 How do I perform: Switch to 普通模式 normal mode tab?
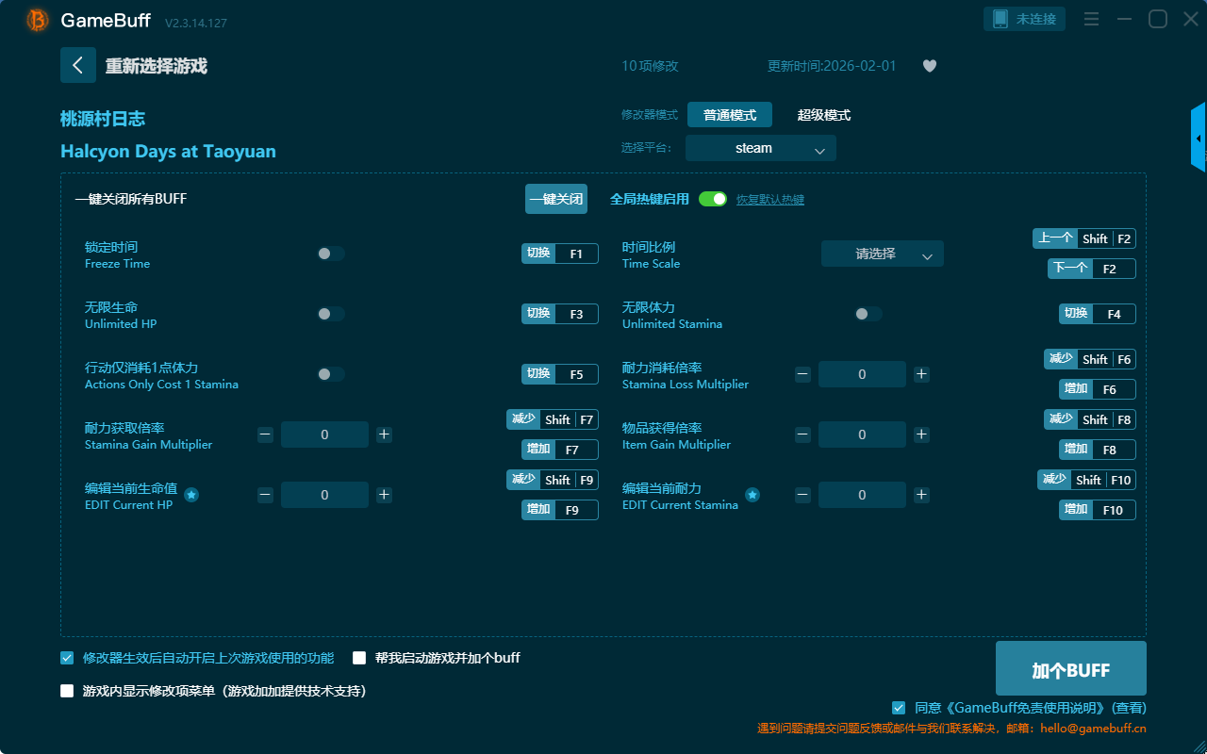[x=729, y=115]
